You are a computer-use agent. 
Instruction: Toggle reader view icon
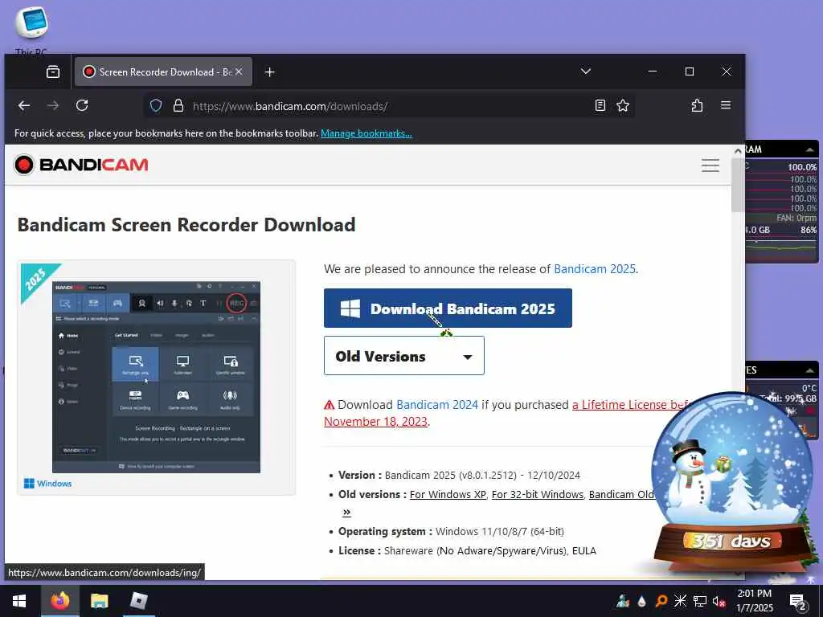click(600, 105)
